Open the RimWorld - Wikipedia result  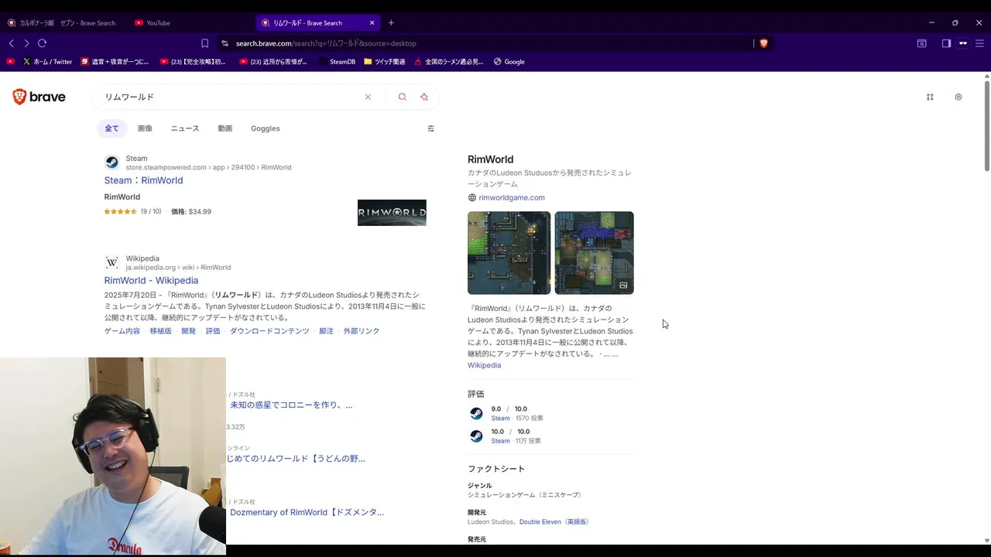coord(151,280)
